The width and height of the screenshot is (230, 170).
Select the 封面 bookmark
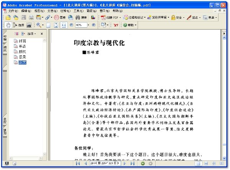click(22, 41)
